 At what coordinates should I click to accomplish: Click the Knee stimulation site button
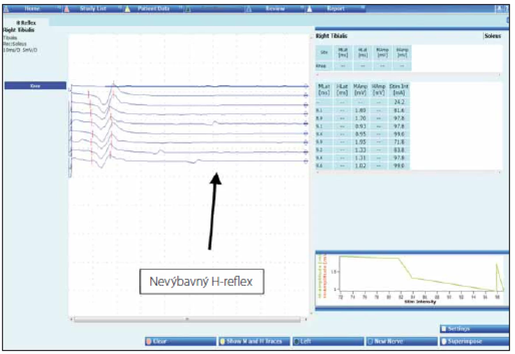point(35,86)
